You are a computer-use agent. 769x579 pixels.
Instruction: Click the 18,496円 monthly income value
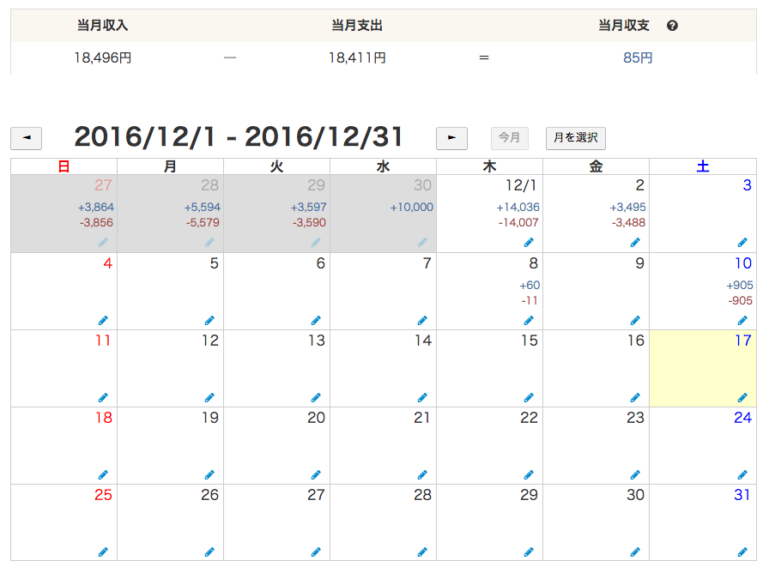coord(102,57)
